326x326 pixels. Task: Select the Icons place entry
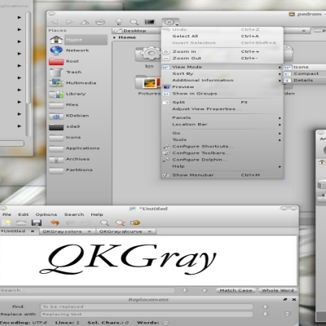tap(79, 138)
